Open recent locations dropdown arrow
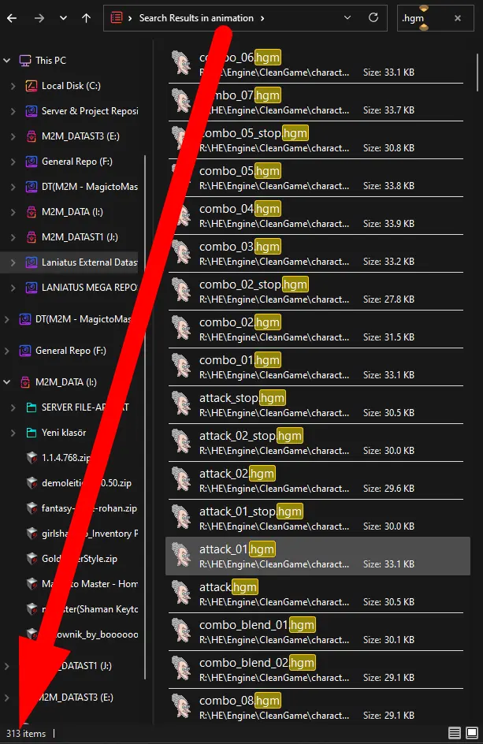The image size is (483, 744). tap(63, 18)
